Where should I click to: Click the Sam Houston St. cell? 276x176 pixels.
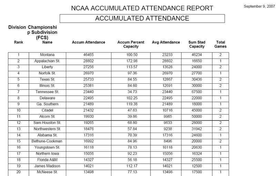point(47,122)
